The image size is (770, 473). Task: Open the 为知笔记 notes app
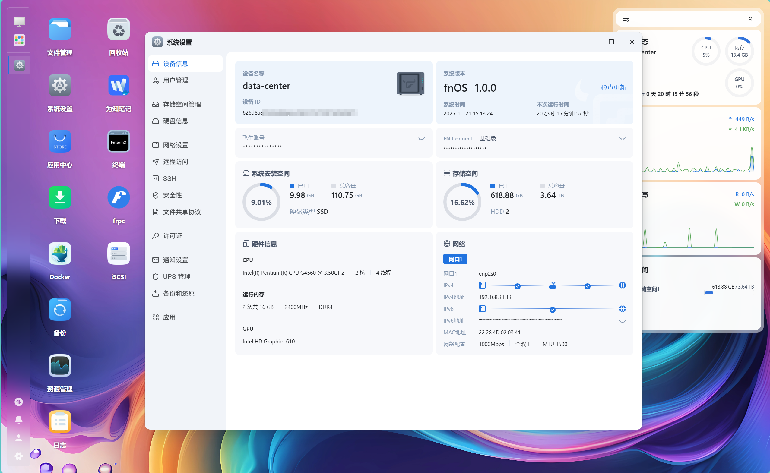point(118,85)
